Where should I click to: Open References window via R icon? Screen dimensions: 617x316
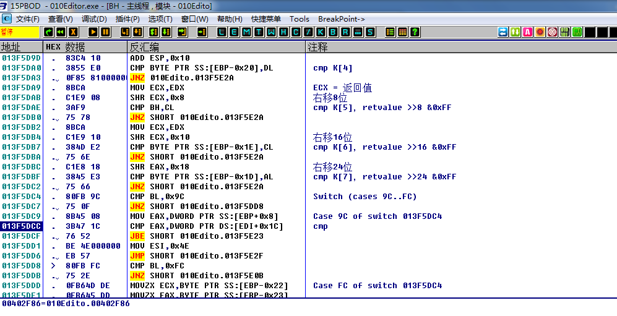click(345, 32)
